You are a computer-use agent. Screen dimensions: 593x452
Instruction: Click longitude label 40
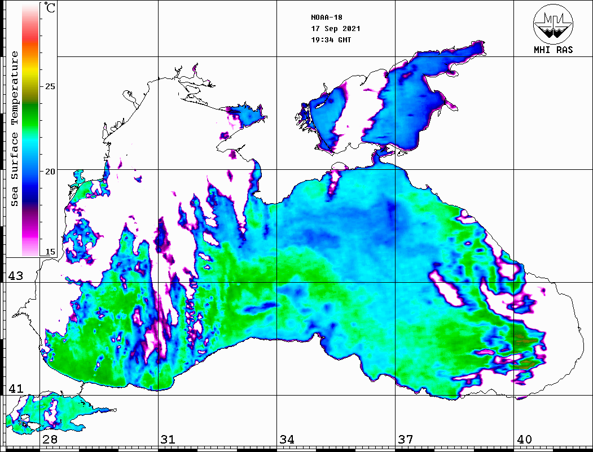524,439
